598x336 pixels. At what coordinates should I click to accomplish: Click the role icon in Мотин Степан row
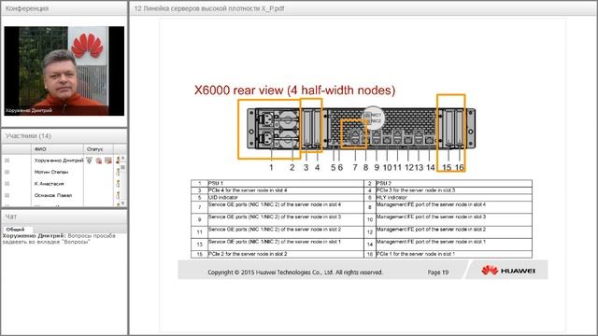[118, 172]
